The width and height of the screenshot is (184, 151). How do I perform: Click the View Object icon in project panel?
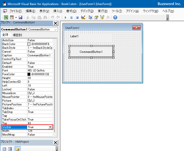point(10,149)
